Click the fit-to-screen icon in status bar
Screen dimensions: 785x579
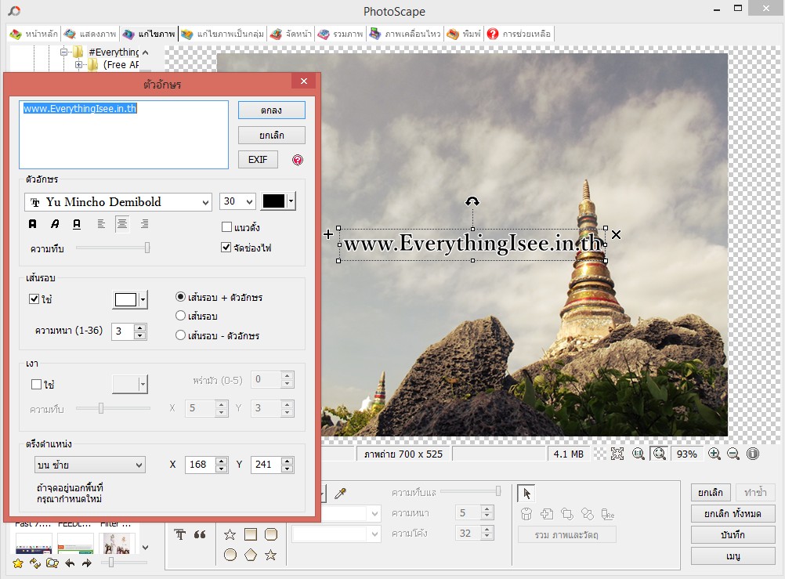coord(617,454)
